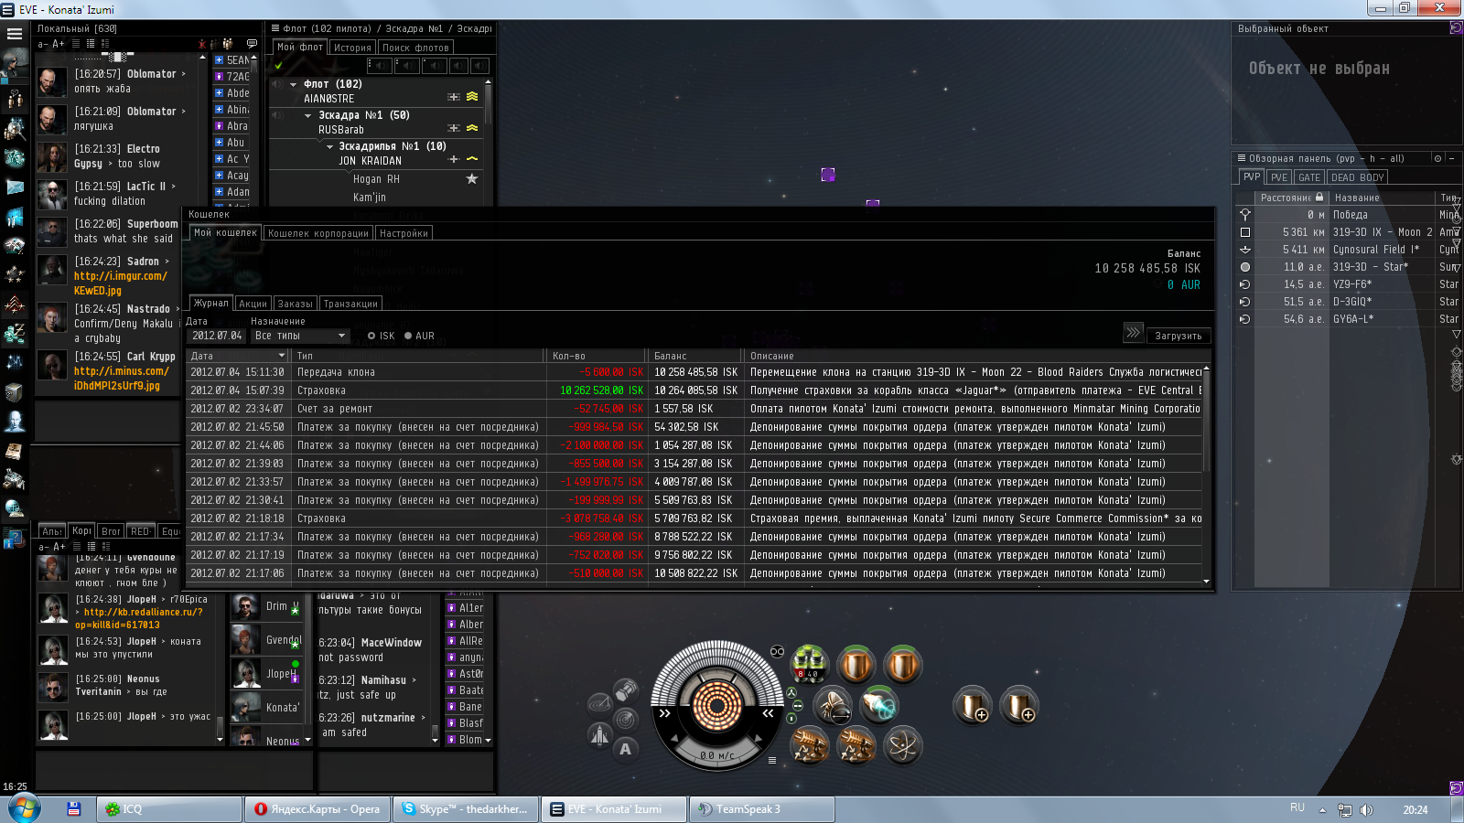Activate the first autocannon turret module
Screen dimensions: 1464x823
click(810, 745)
